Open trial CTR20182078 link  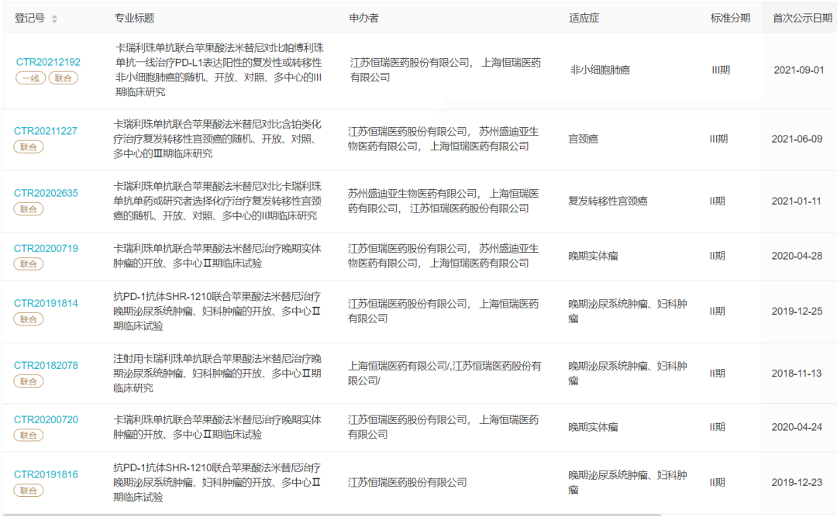coord(46,365)
